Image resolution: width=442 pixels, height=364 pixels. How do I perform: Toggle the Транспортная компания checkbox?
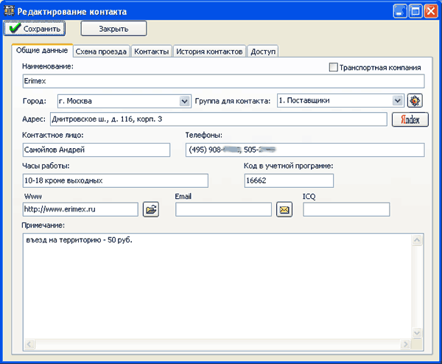pos(333,67)
